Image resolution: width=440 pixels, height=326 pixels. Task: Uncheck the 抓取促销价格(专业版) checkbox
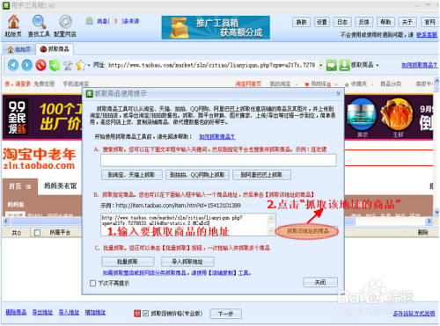click(145, 314)
